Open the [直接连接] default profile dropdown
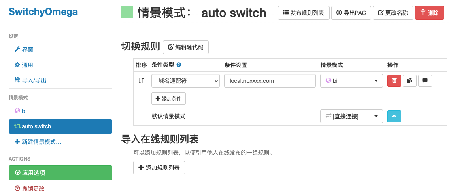Viewport: 451px width, 193px height. [x=351, y=116]
